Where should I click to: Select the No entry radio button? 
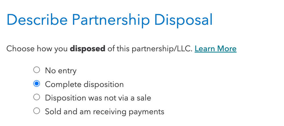click(x=37, y=70)
